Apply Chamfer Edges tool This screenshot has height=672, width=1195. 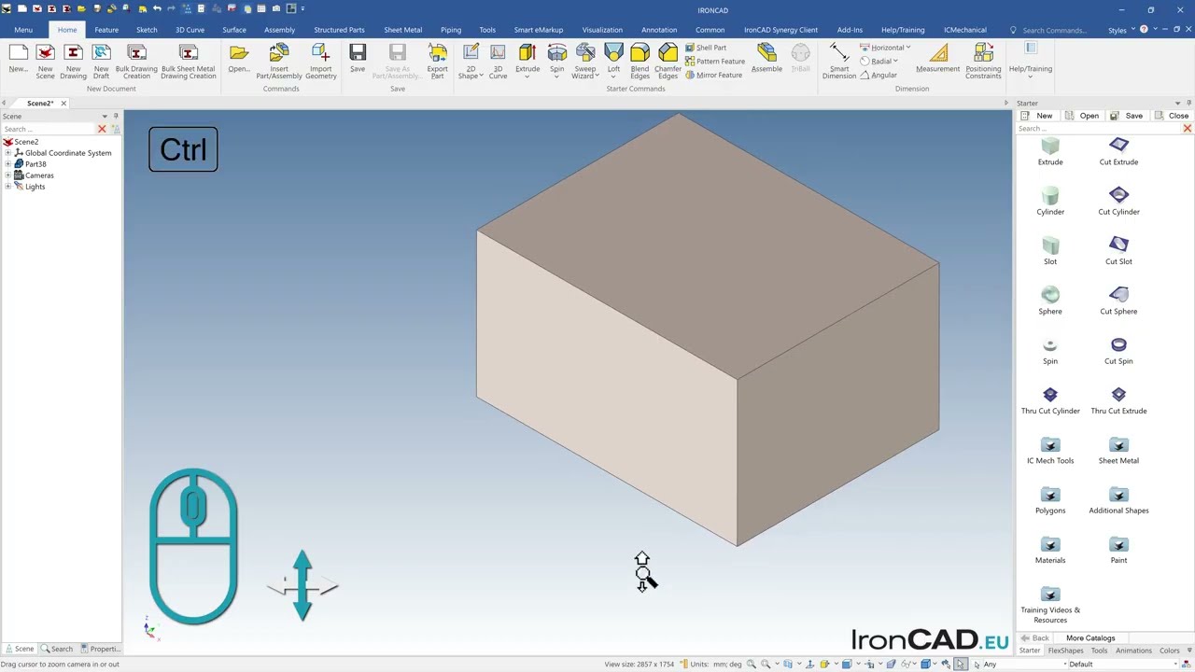[x=668, y=60]
